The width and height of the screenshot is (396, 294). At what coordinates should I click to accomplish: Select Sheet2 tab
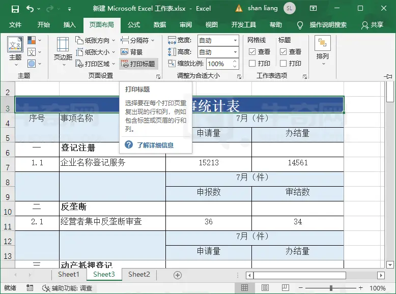coord(139,275)
